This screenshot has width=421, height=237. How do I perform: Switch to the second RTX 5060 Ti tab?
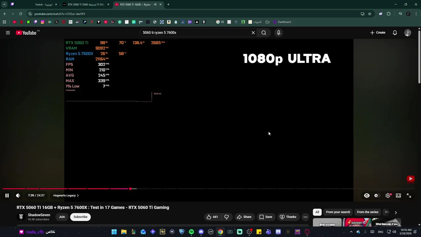[86, 5]
